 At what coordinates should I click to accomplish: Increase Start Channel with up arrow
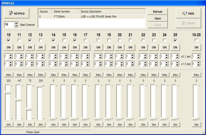tap(16, 23)
